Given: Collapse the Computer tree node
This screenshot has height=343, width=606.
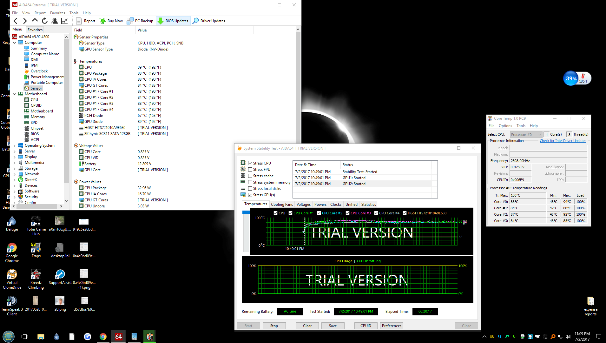Looking at the screenshot, I should (14, 43).
